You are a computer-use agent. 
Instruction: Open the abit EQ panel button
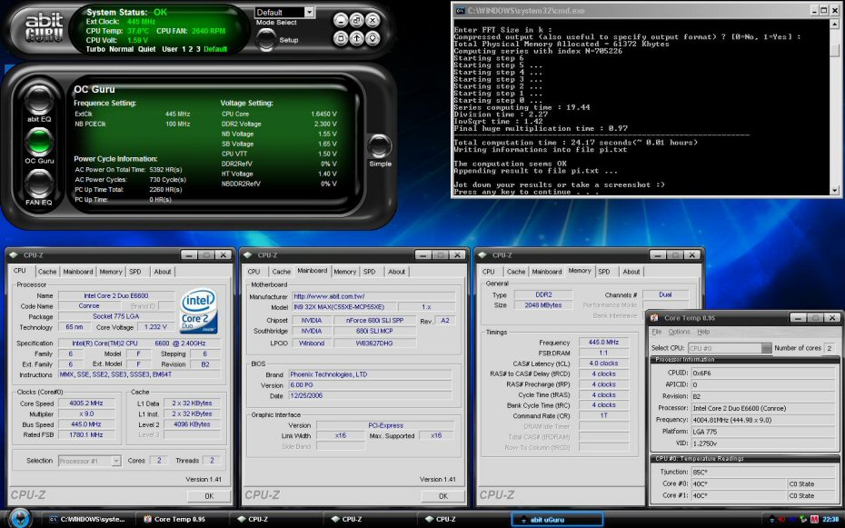point(39,100)
